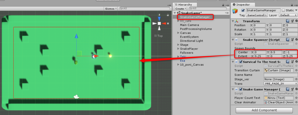Click the Hierarchy search field

[x=207, y=9]
